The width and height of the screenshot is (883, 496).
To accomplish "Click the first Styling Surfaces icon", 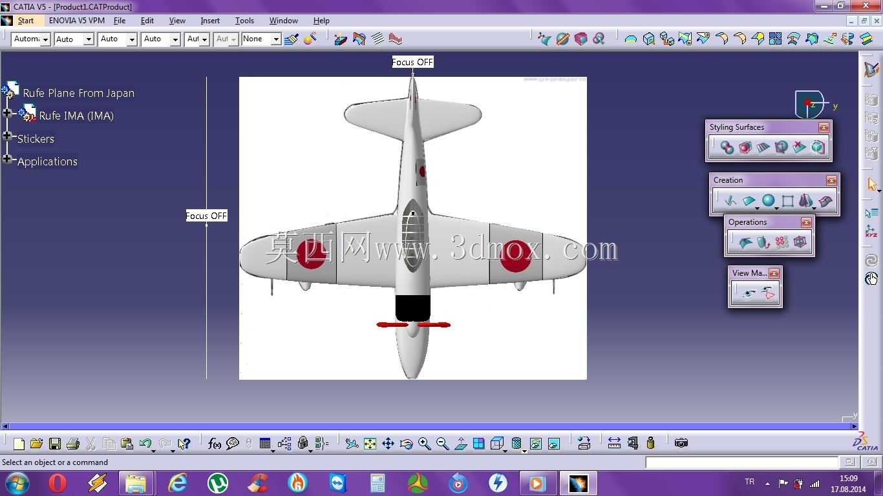I will 727,147.
